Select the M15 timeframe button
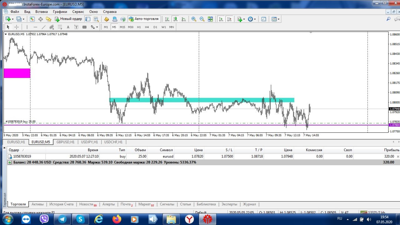This screenshot has width=400, height=225. coord(122,27)
